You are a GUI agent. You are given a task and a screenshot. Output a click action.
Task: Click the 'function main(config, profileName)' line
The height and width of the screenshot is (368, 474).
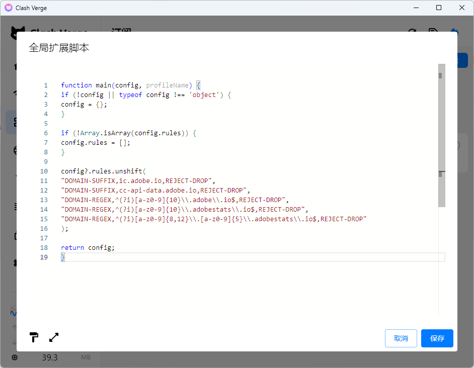[x=131, y=85]
